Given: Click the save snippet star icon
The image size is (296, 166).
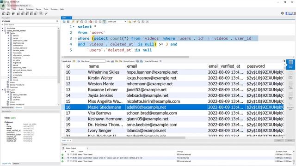Looking at the screenshot, I should (129, 22).
